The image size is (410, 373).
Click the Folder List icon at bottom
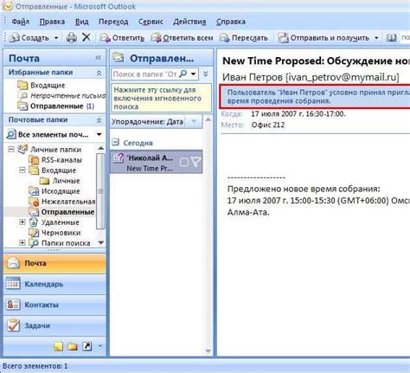pos(73,346)
